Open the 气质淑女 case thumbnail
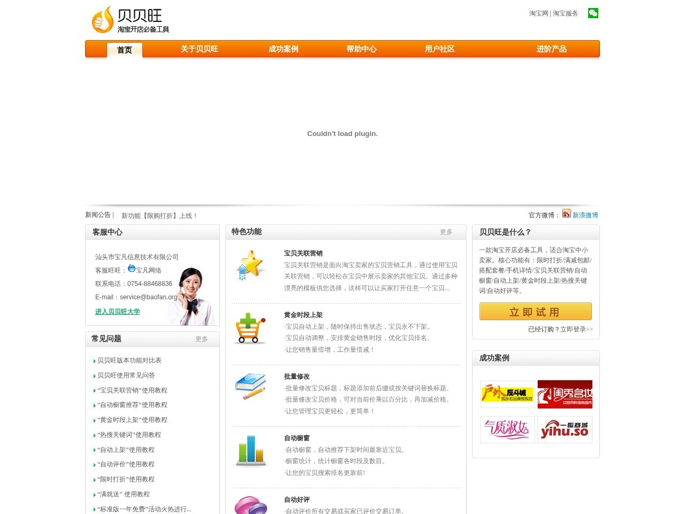Viewport: 685px width, 514px height. point(507,429)
